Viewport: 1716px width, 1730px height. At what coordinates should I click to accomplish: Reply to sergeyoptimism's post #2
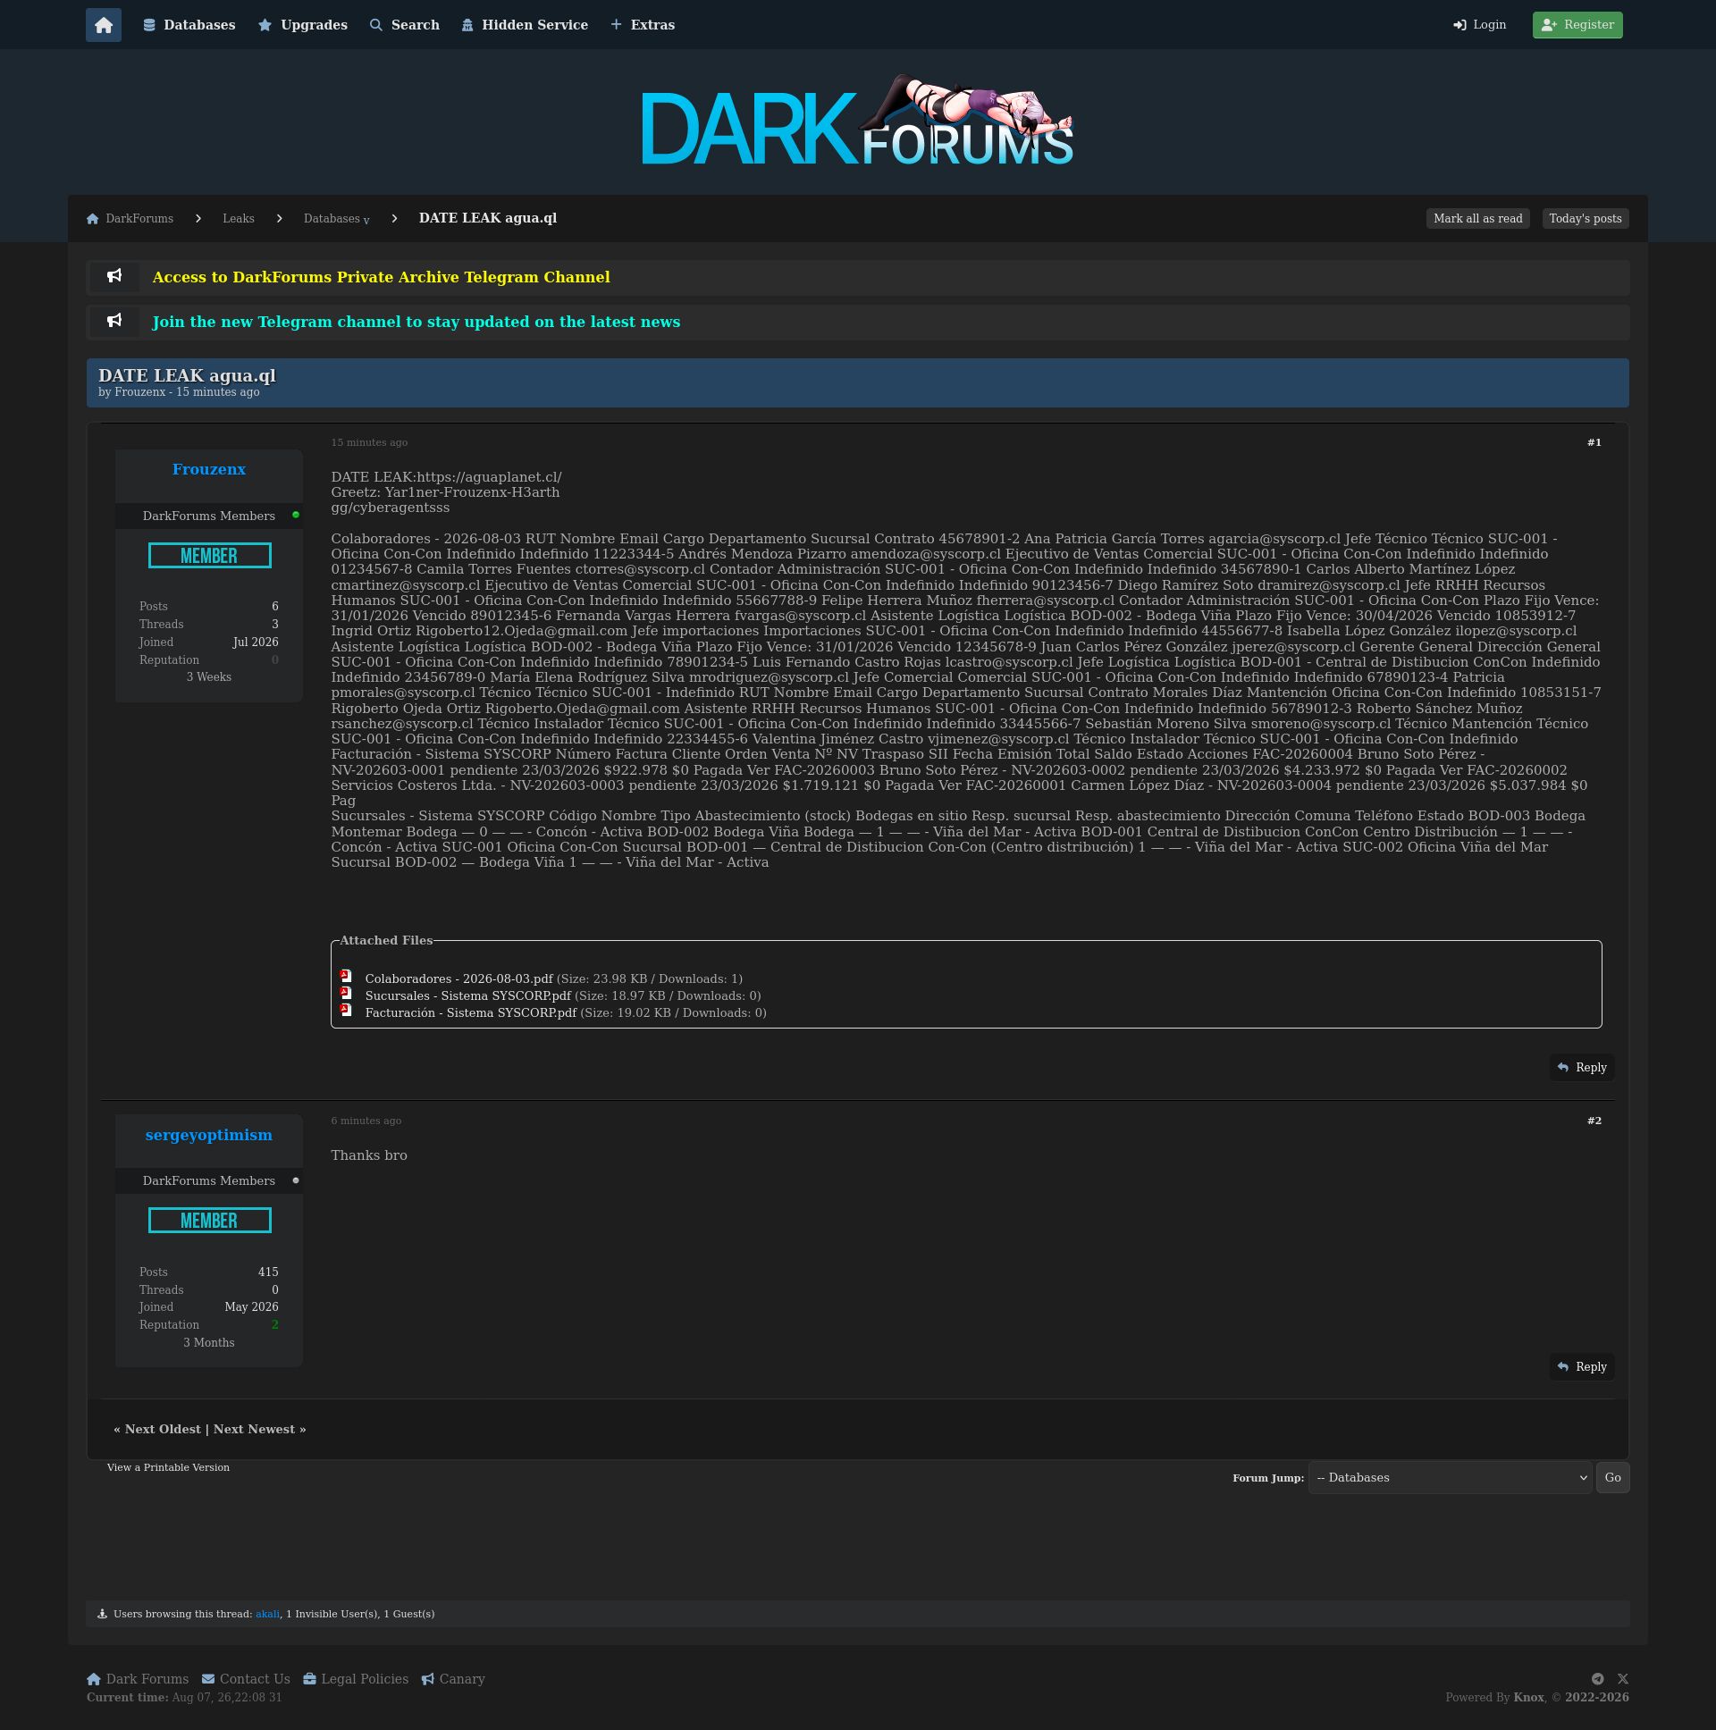click(1582, 1366)
